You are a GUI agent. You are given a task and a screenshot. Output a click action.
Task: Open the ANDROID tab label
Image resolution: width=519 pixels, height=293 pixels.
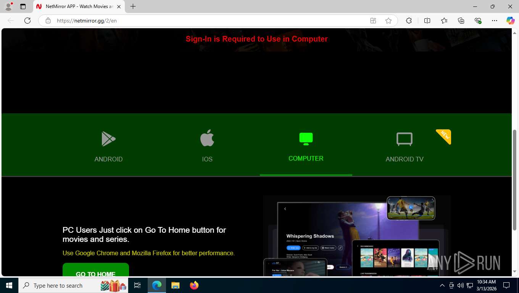(x=108, y=159)
